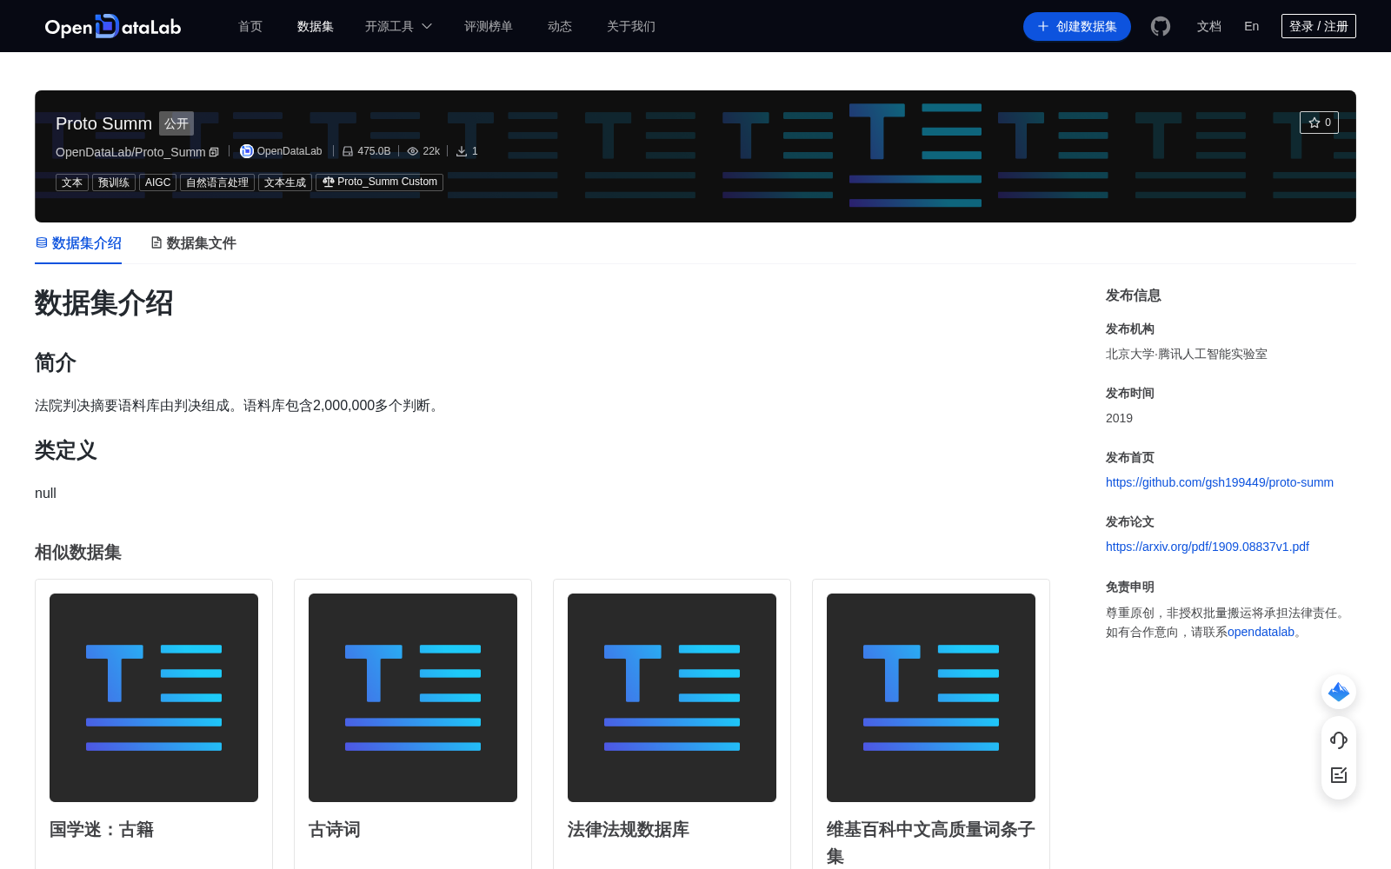This screenshot has width=1391, height=869.
Task: Click the 创建数据集 button
Action: click(1077, 26)
